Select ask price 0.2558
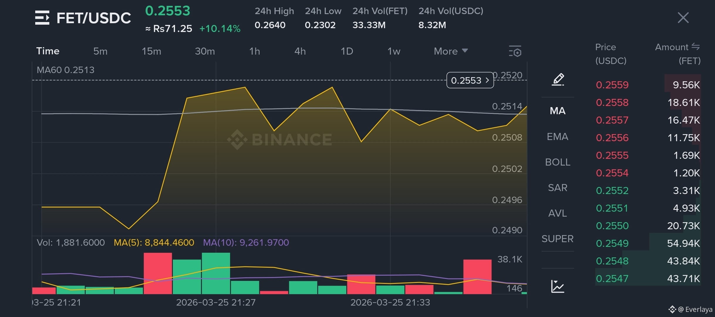 612,102
